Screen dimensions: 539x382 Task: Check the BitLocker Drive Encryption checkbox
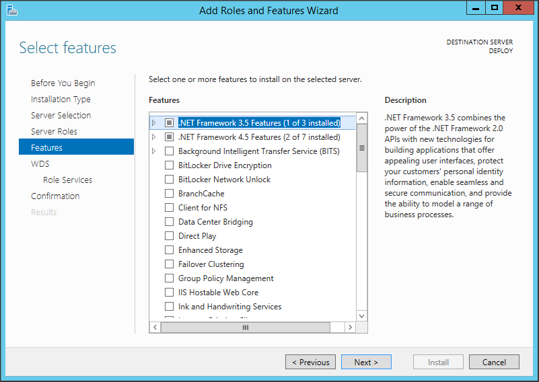coord(169,165)
